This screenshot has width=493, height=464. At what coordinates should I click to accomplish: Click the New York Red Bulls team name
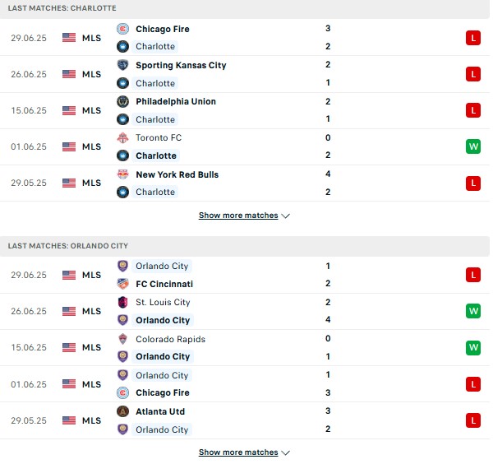click(177, 174)
